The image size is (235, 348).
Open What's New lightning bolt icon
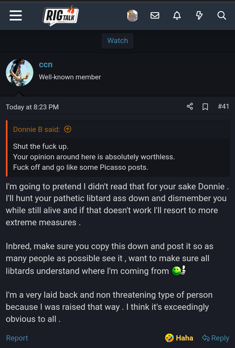(x=199, y=15)
